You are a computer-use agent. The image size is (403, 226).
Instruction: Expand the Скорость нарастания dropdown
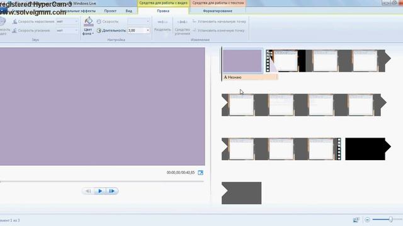click(x=76, y=21)
